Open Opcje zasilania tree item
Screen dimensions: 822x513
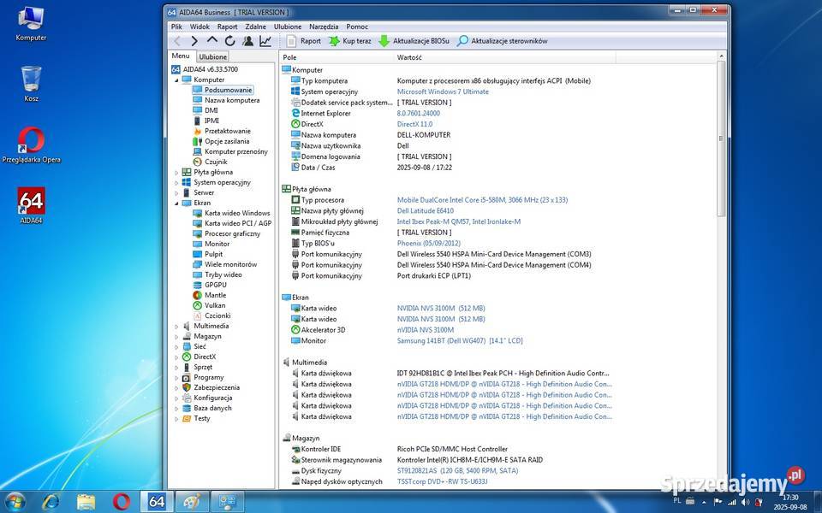click(226, 141)
